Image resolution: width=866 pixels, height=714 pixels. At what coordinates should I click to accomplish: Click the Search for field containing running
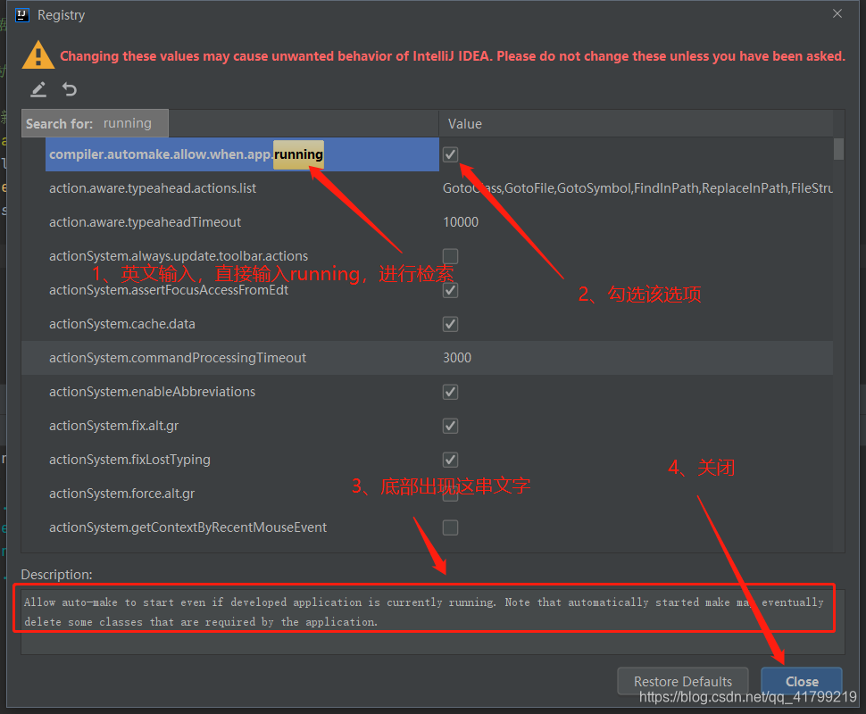click(x=95, y=123)
